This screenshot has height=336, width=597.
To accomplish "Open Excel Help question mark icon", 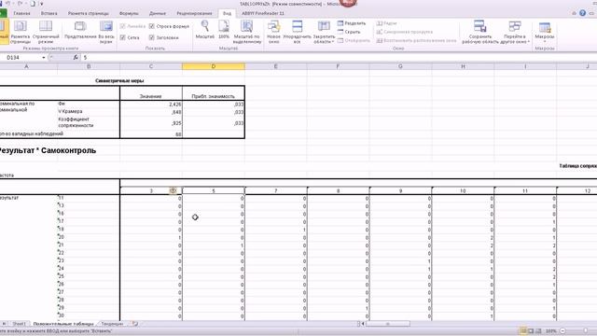I will (582, 13).
